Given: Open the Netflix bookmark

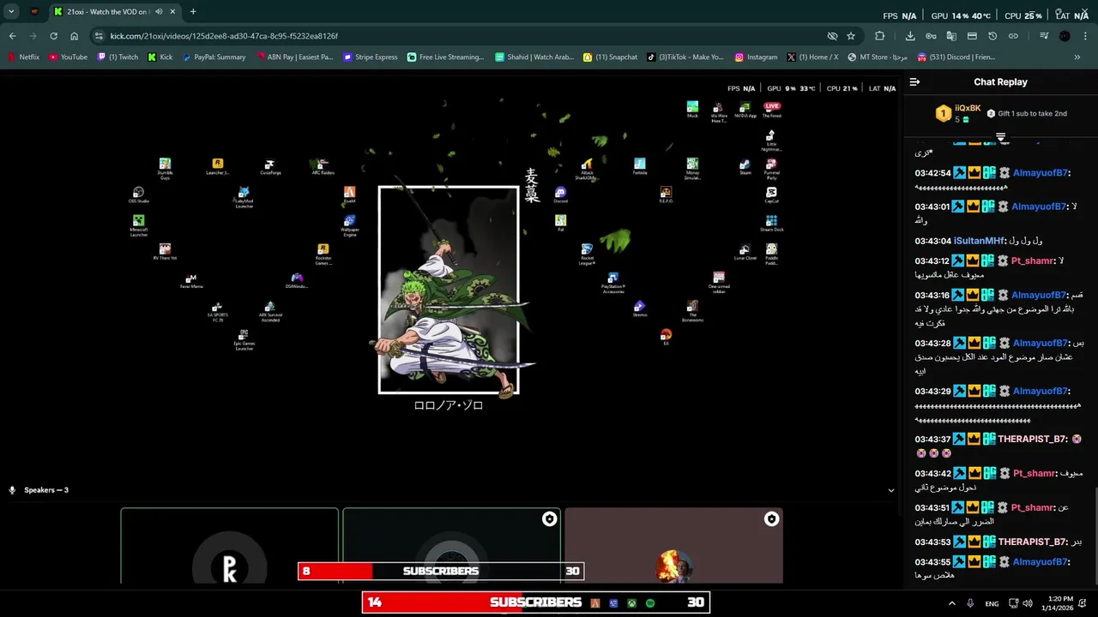Looking at the screenshot, I should tap(24, 57).
